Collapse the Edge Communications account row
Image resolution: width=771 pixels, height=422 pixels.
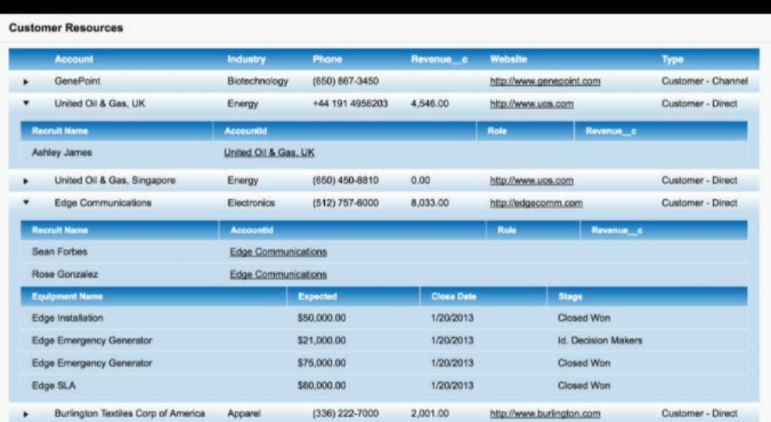pos(26,203)
